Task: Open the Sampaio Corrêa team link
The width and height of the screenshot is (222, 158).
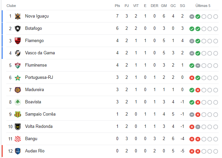Action: tap(40, 114)
